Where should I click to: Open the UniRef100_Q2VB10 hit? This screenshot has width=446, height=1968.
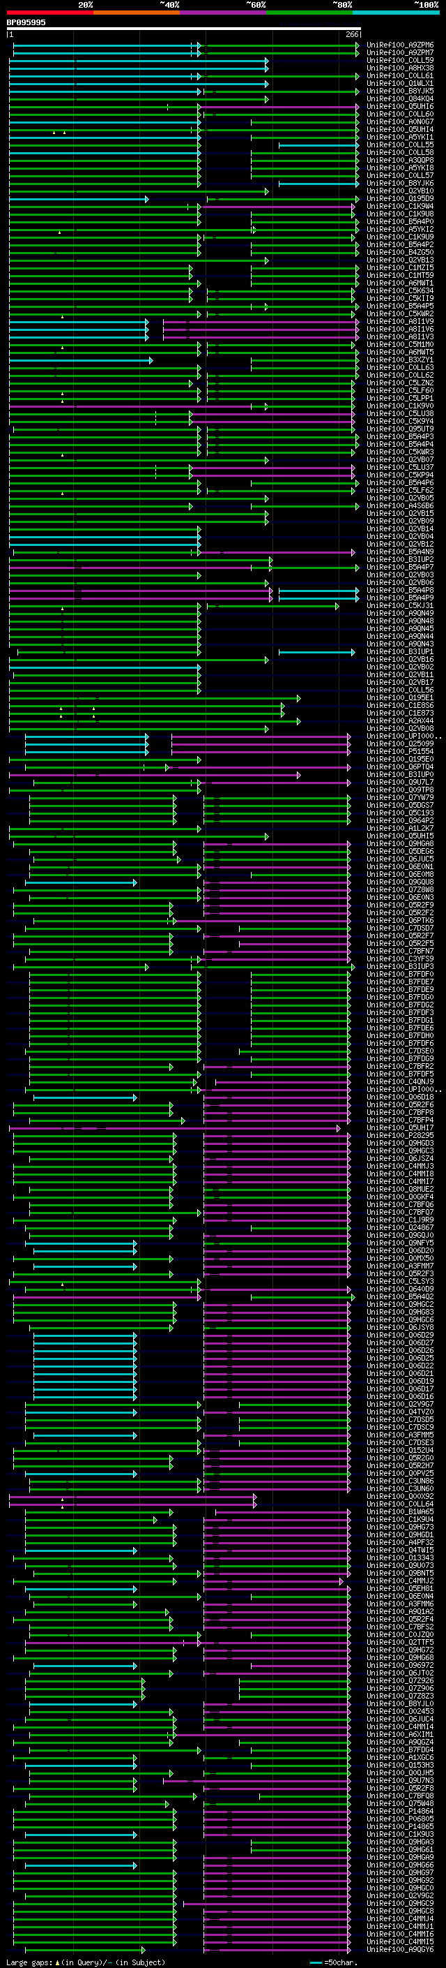[400, 191]
